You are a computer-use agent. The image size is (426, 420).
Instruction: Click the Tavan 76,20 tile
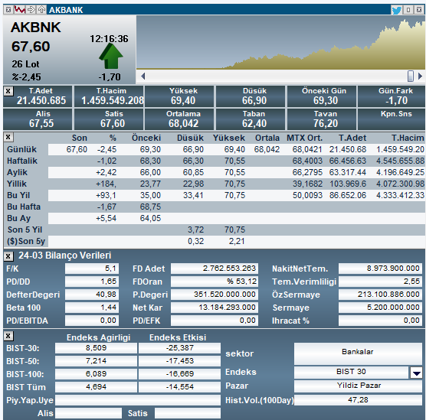click(x=322, y=119)
